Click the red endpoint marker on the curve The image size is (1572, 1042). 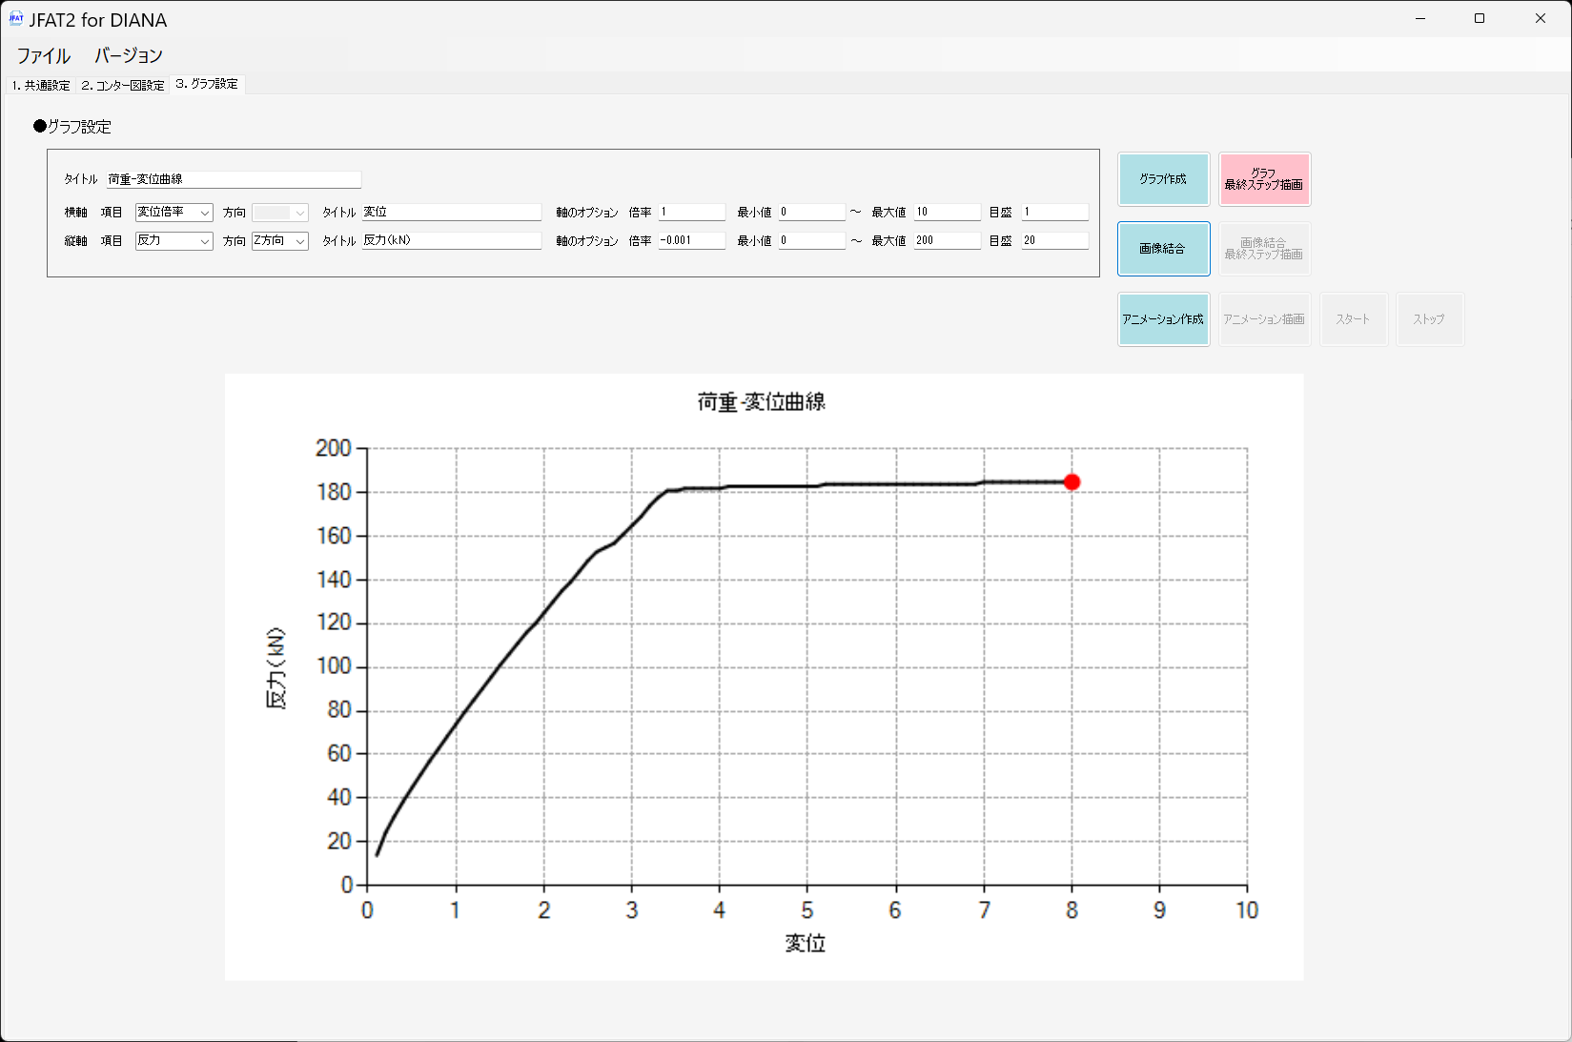coord(1072,482)
